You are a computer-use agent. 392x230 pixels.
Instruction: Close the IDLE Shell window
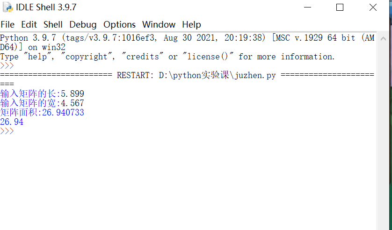point(373,7)
